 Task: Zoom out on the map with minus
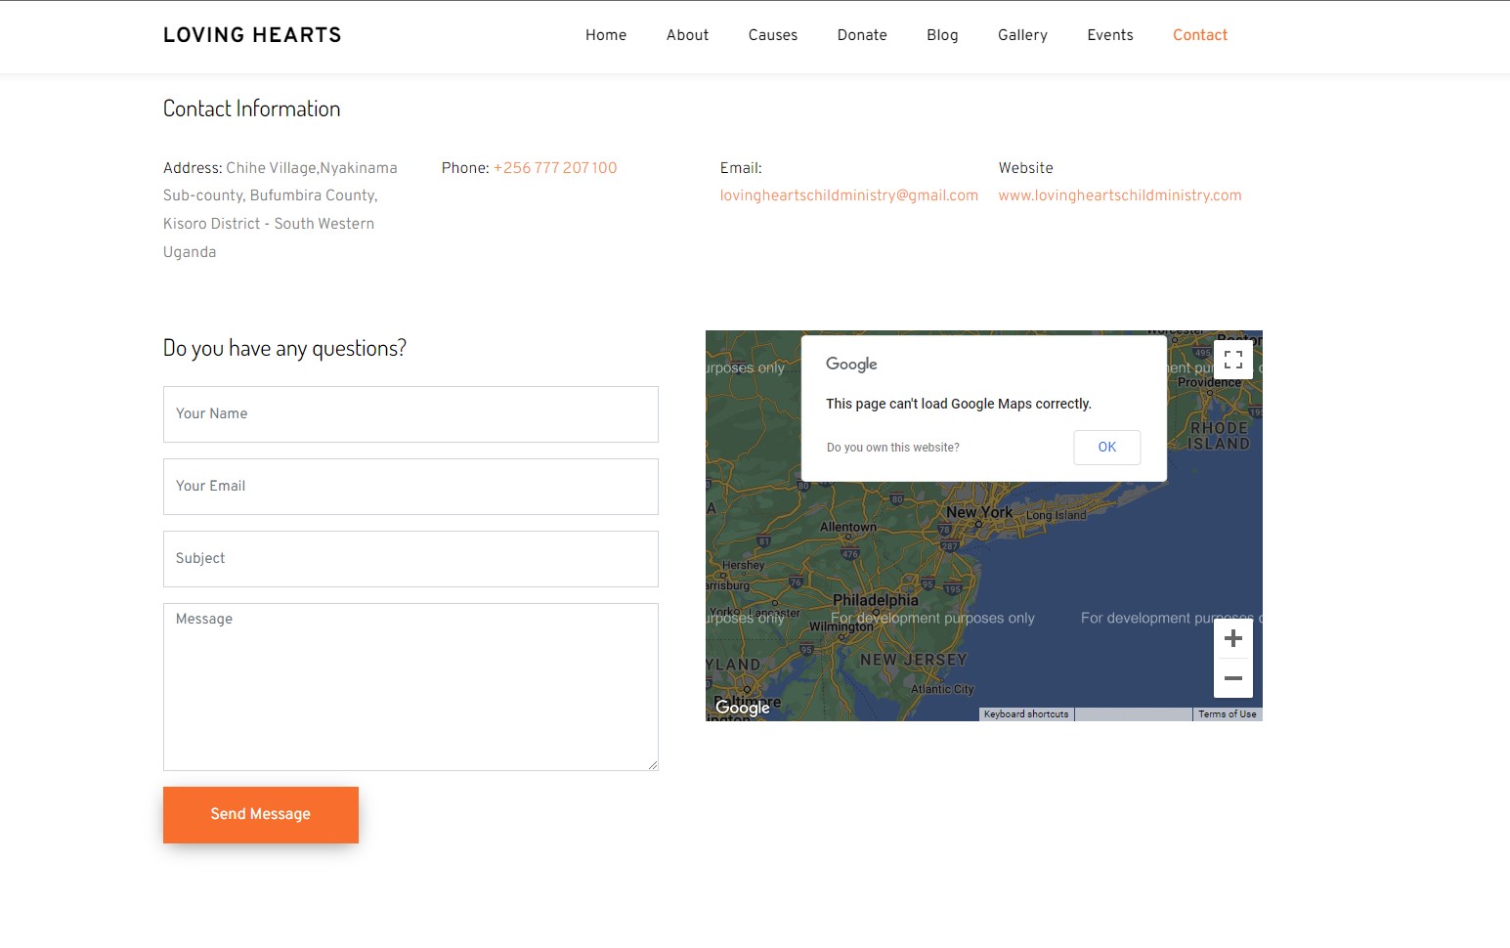[1233, 678]
